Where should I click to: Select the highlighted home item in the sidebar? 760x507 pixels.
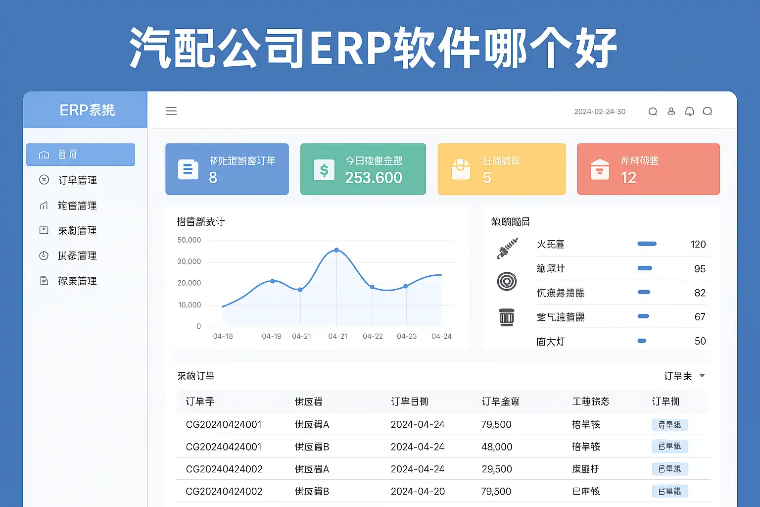(81, 154)
